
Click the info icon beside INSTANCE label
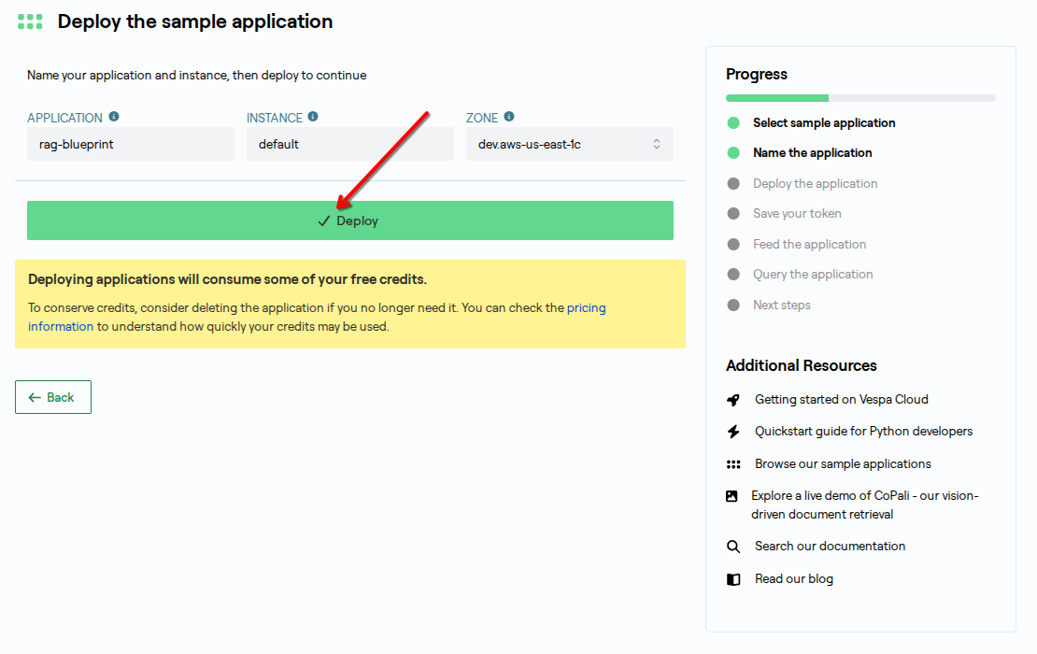[313, 117]
